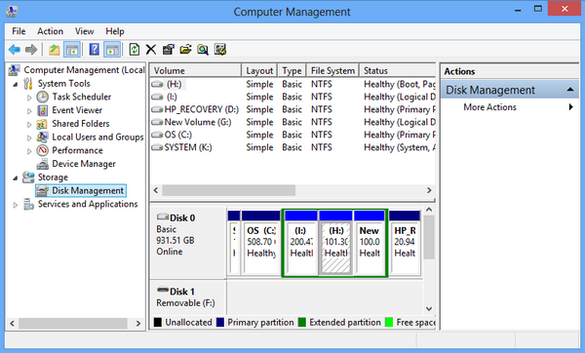Sort by Status column header
This screenshot has height=353, width=585.
point(398,70)
